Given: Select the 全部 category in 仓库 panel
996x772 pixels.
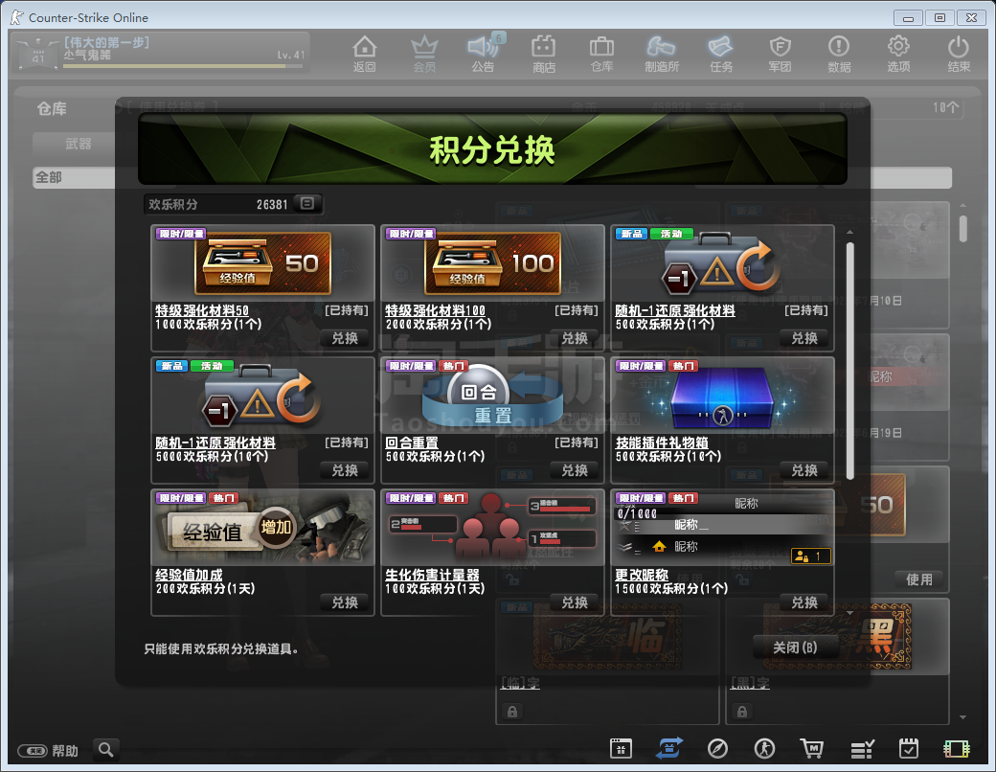Looking at the screenshot, I should tap(74, 177).
